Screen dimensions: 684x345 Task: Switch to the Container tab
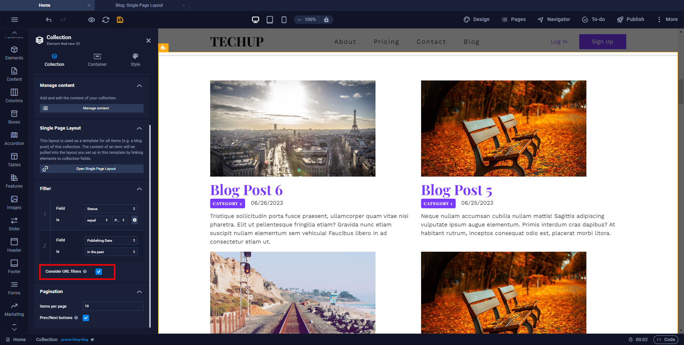point(97,60)
